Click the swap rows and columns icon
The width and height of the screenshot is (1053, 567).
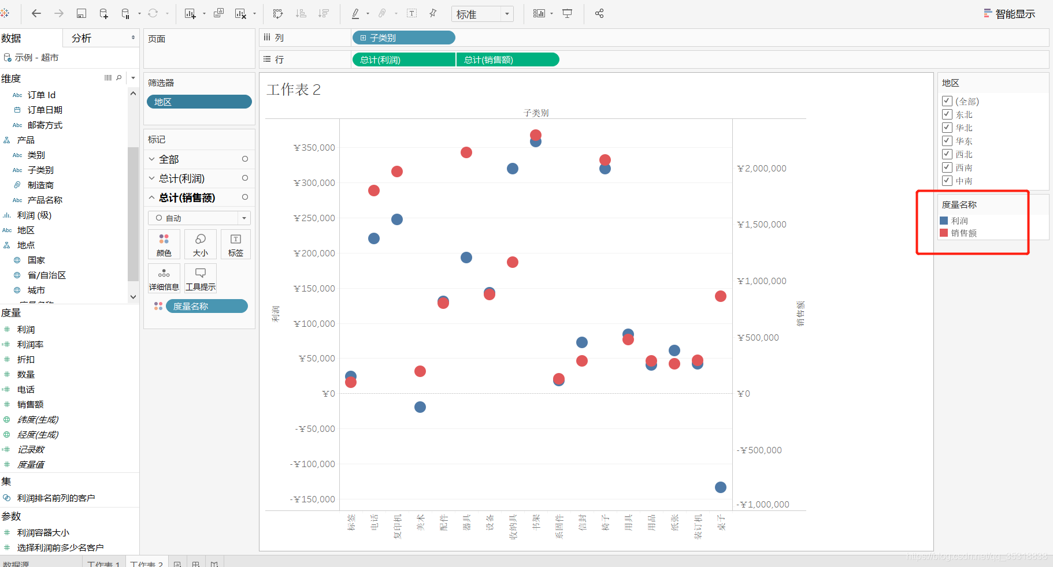pos(278,13)
